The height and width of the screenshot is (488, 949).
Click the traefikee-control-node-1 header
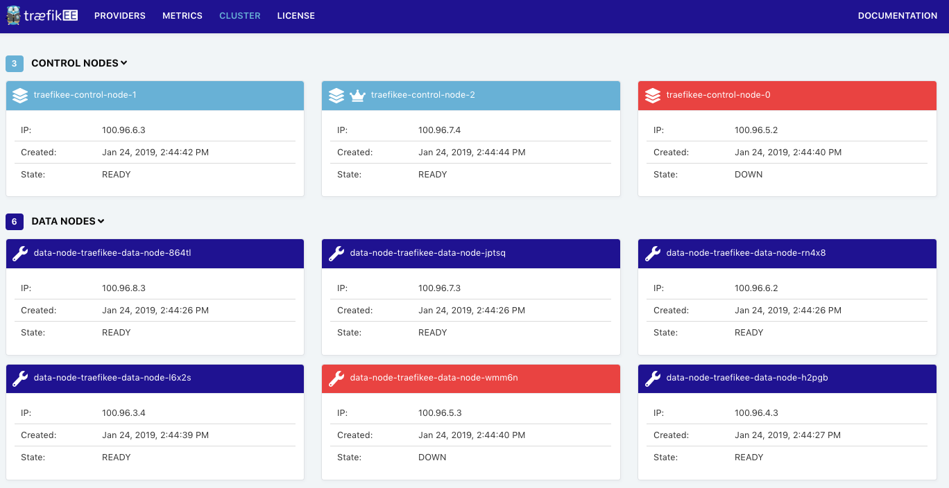[155, 95]
